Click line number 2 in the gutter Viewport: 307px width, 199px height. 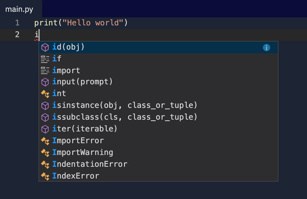[x=17, y=35]
